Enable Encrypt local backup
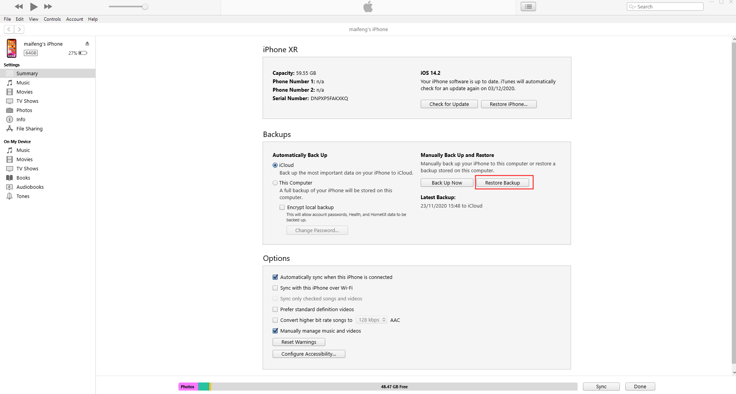736x394 pixels. pyautogui.click(x=282, y=208)
